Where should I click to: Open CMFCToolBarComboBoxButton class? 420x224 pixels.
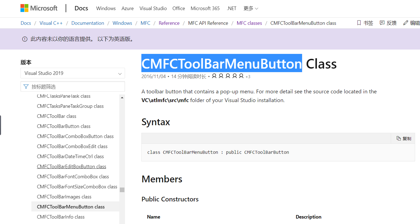pyautogui.click(x=75, y=136)
